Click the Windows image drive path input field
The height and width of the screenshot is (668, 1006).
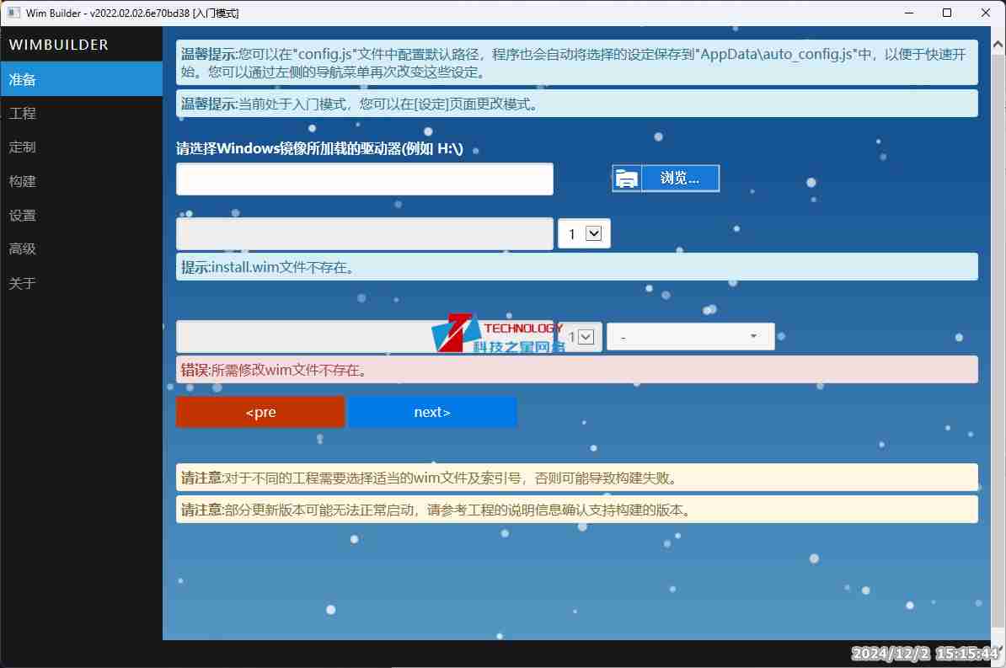click(364, 179)
